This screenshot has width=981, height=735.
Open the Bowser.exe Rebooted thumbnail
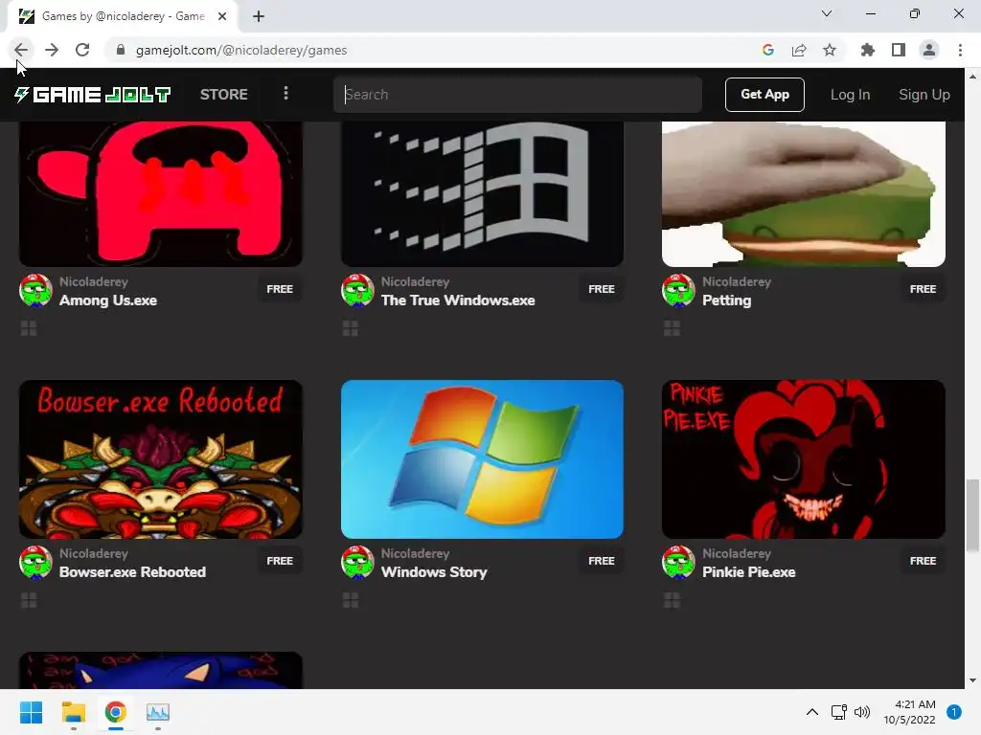(161, 459)
